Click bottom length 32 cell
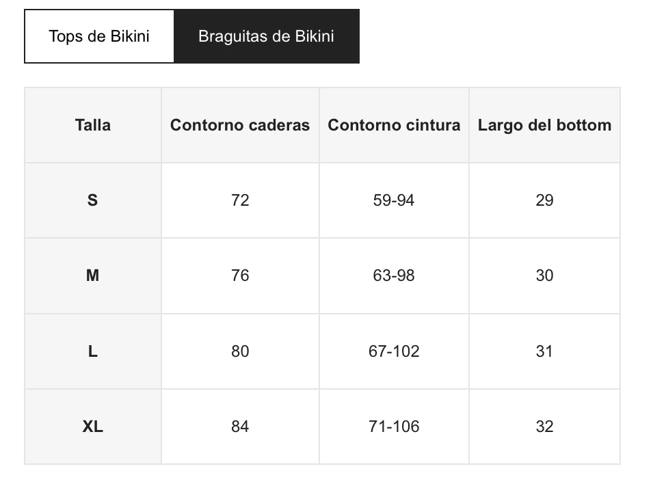This screenshot has height=486, width=666. (544, 427)
